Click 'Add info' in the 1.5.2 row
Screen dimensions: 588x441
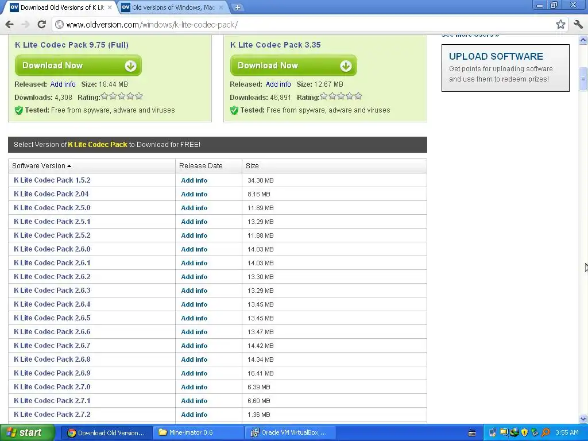tap(194, 180)
